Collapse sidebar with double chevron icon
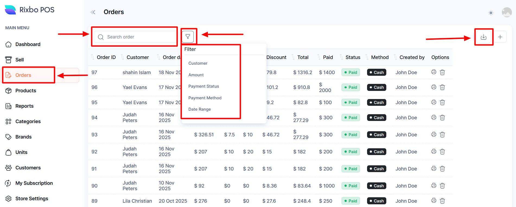 [x=93, y=12]
